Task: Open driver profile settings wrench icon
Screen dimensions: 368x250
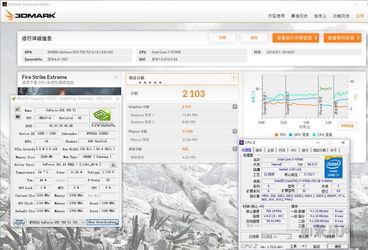Action: 114,165
